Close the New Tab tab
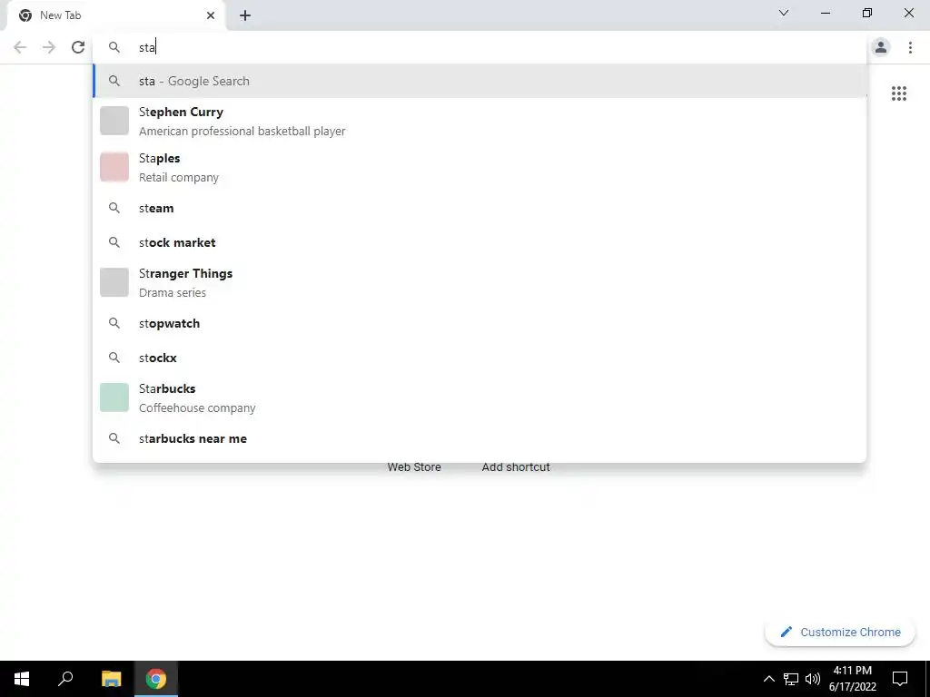This screenshot has width=930, height=697. 211,15
